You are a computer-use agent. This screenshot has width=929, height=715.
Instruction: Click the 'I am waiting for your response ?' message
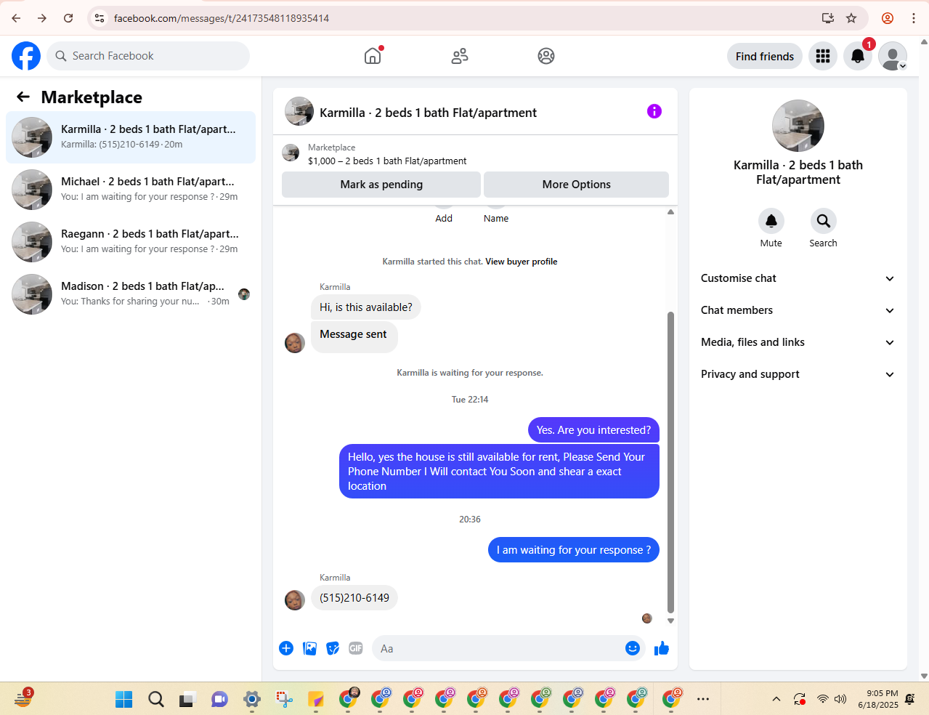[x=574, y=550]
